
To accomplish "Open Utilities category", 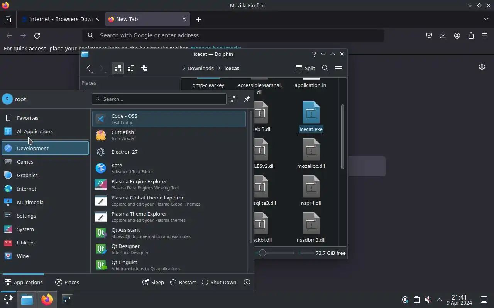I will (x=45, y=243).
